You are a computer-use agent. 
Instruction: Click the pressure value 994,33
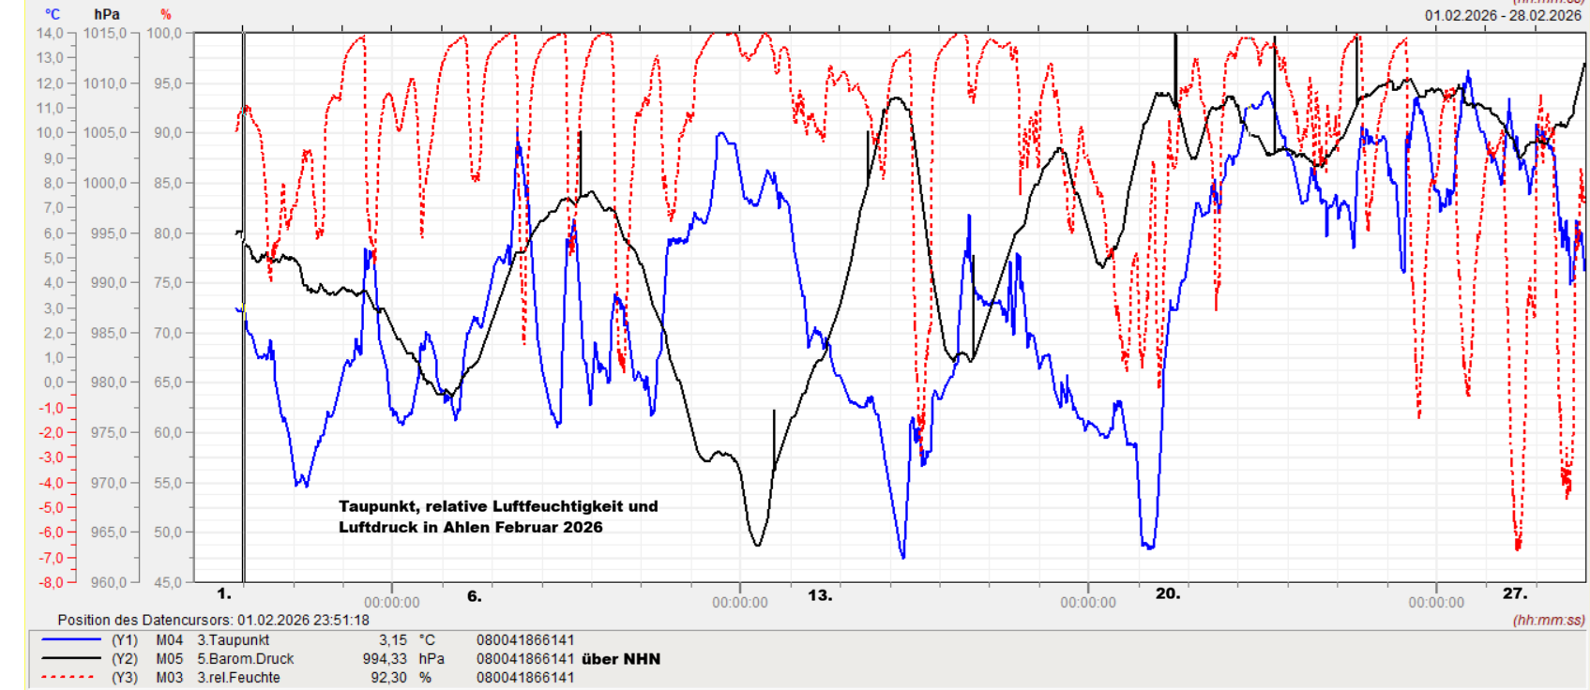coord(385,659)
